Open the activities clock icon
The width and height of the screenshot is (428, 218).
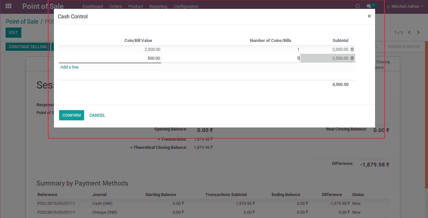click(x=358, y=6)
